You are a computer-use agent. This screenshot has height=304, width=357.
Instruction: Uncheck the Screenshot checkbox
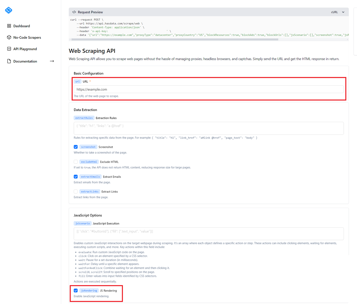point(76,147)
